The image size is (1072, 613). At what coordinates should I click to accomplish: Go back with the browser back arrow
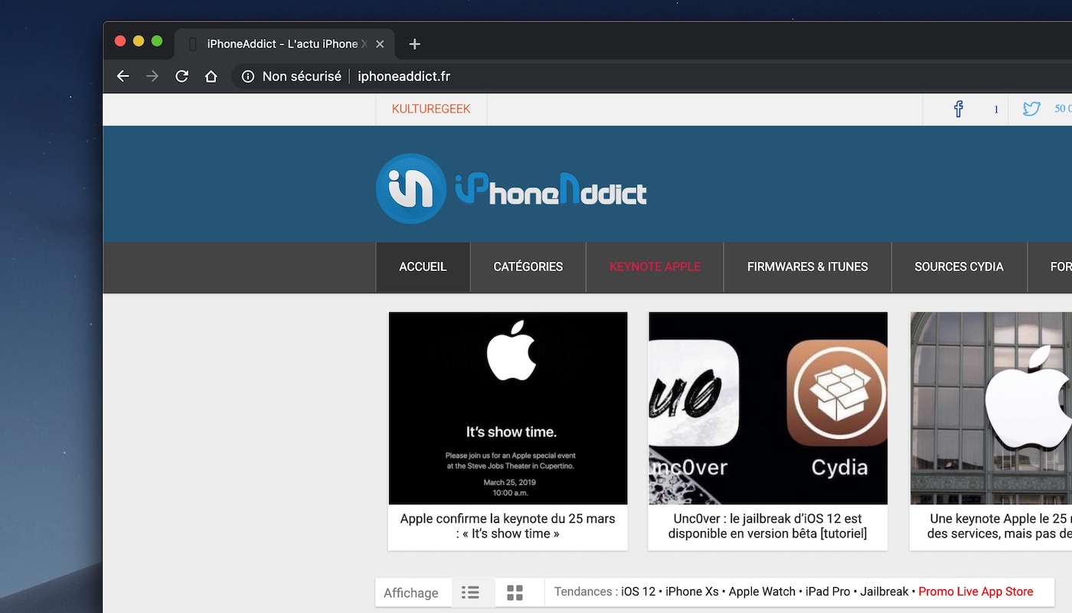[x=123, y=77]
